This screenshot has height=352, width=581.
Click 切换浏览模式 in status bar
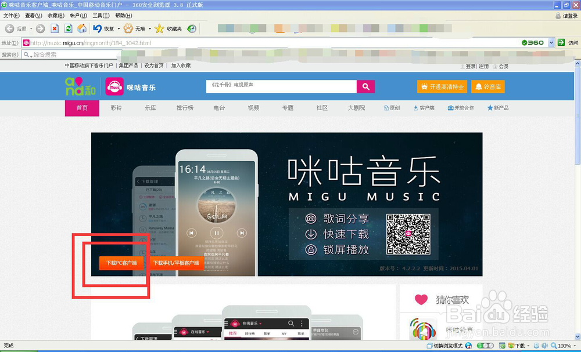pyautogui.click(x=444, y=346)
